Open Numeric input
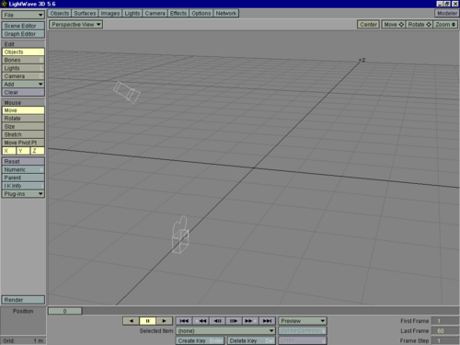460x345 pixels. [x=23, y=169]
